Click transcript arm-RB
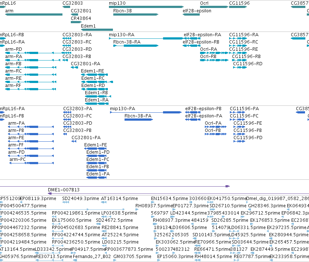Image resolution: width=309 pixels, height=262 pixels. (31, 67)
